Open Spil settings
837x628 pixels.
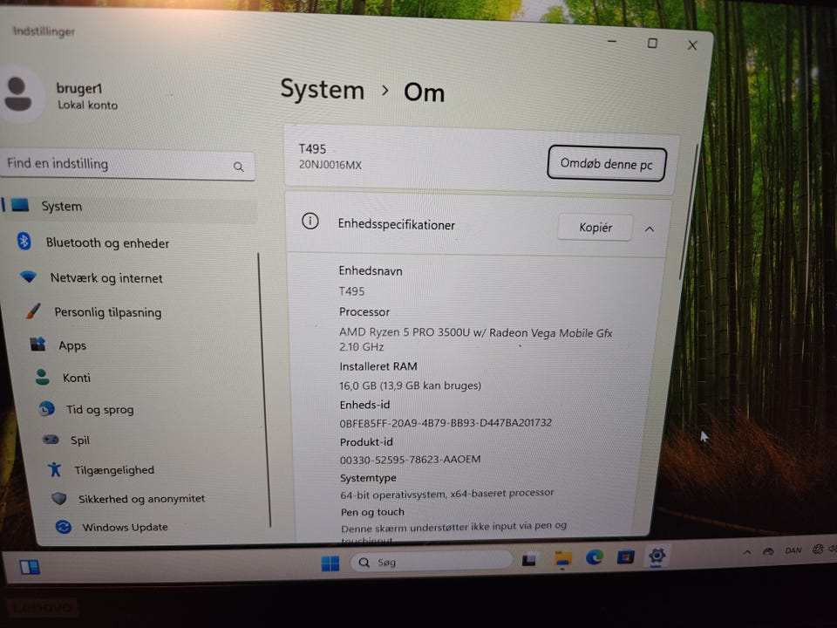(80, 440)
